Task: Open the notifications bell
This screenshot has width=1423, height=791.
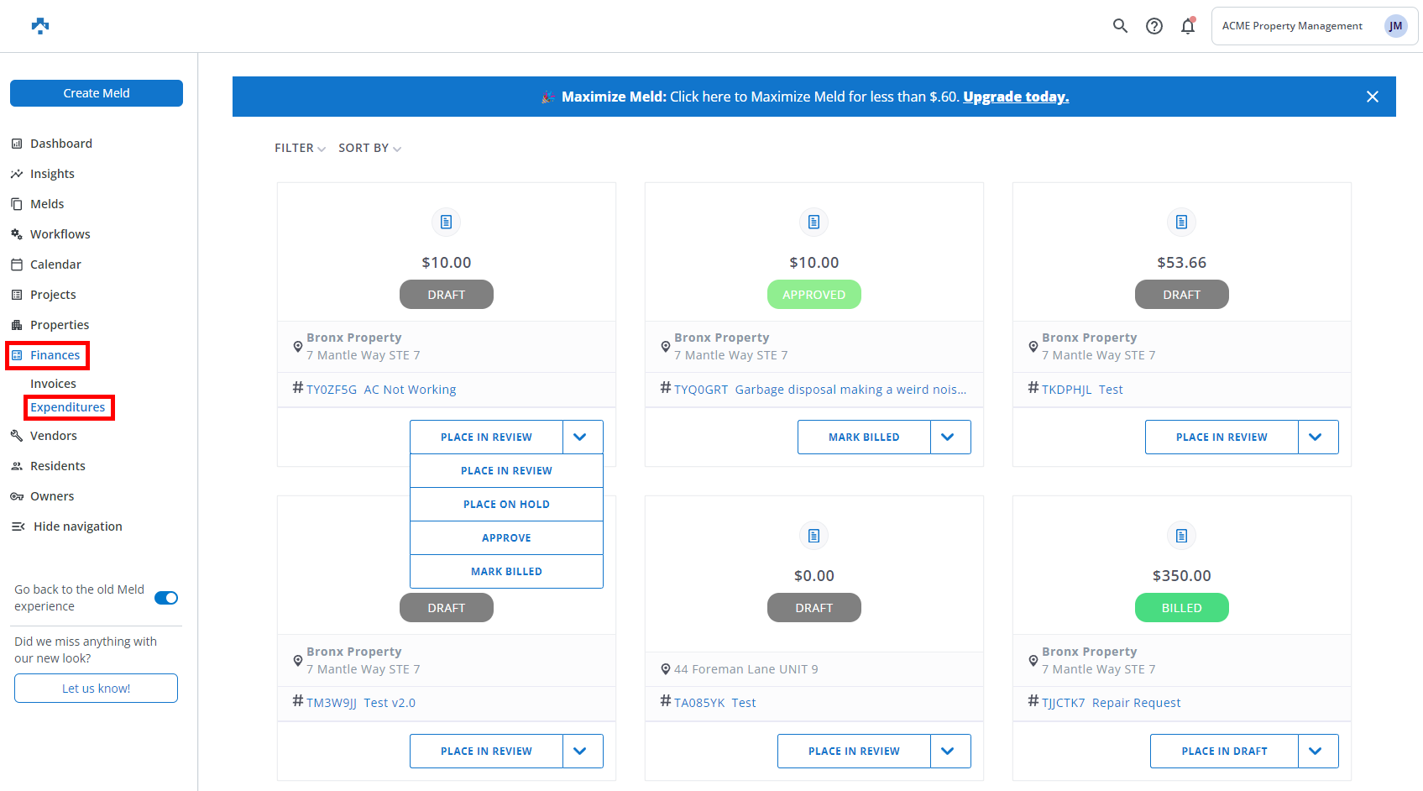Action: click(1187, 26)
